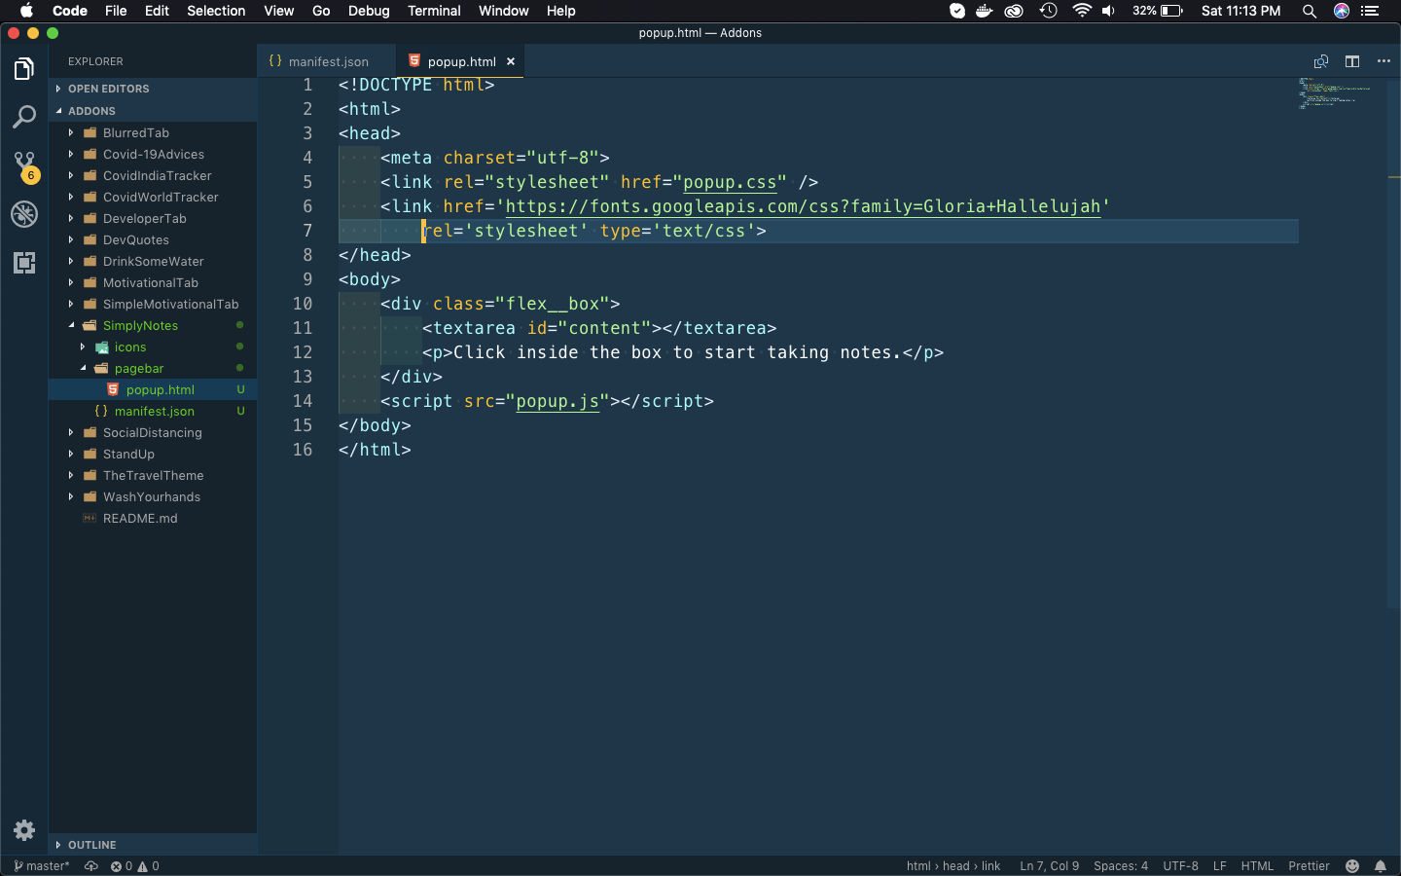
Task: Open Creative Cloud icon in menu bar
Action: click(1014, 11)
